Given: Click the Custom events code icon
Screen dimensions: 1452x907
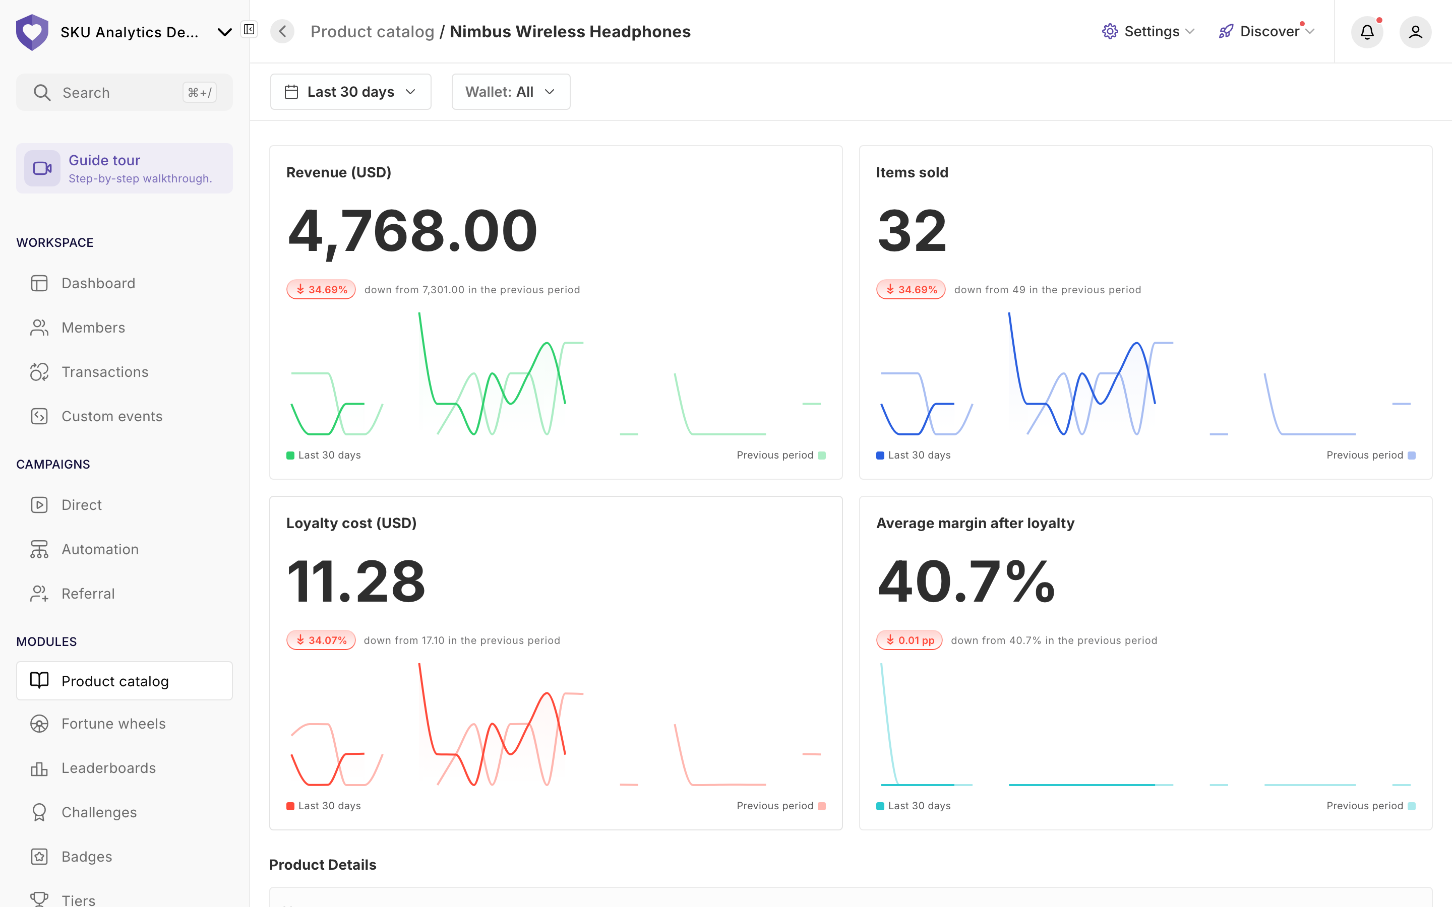Looking at the screenshot, I should 39,416.
